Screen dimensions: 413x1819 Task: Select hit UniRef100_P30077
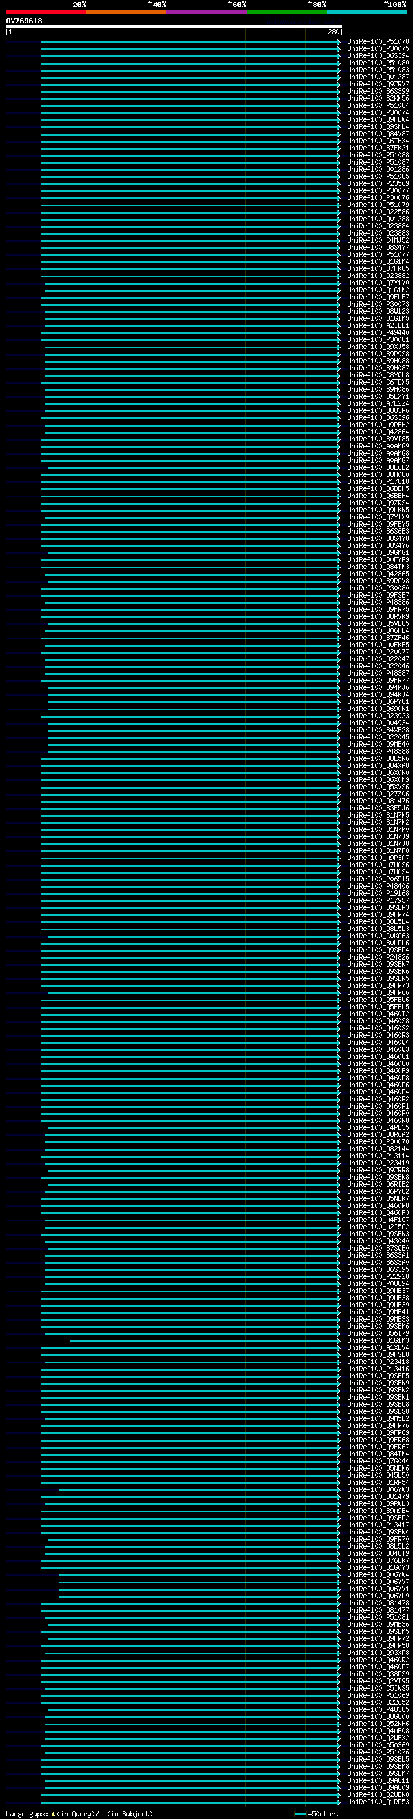coord(378,190)
